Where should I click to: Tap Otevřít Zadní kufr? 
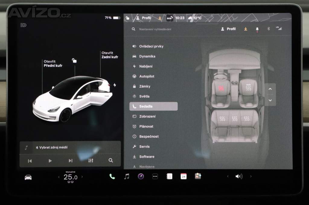point(110,55)
